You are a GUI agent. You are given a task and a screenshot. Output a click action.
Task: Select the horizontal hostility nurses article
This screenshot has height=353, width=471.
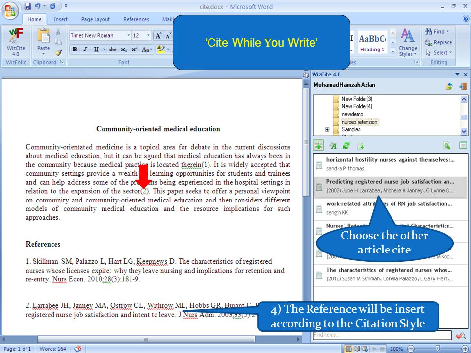pos(390,165)
